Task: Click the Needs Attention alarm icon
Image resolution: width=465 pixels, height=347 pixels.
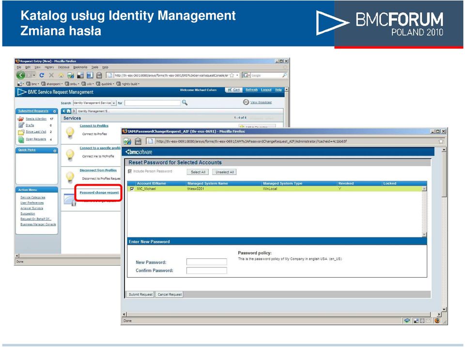Action: click(20, 119)
